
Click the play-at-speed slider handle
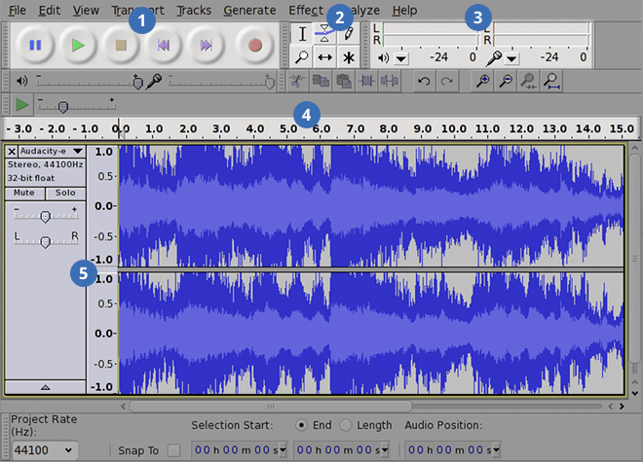click(62, 107)
